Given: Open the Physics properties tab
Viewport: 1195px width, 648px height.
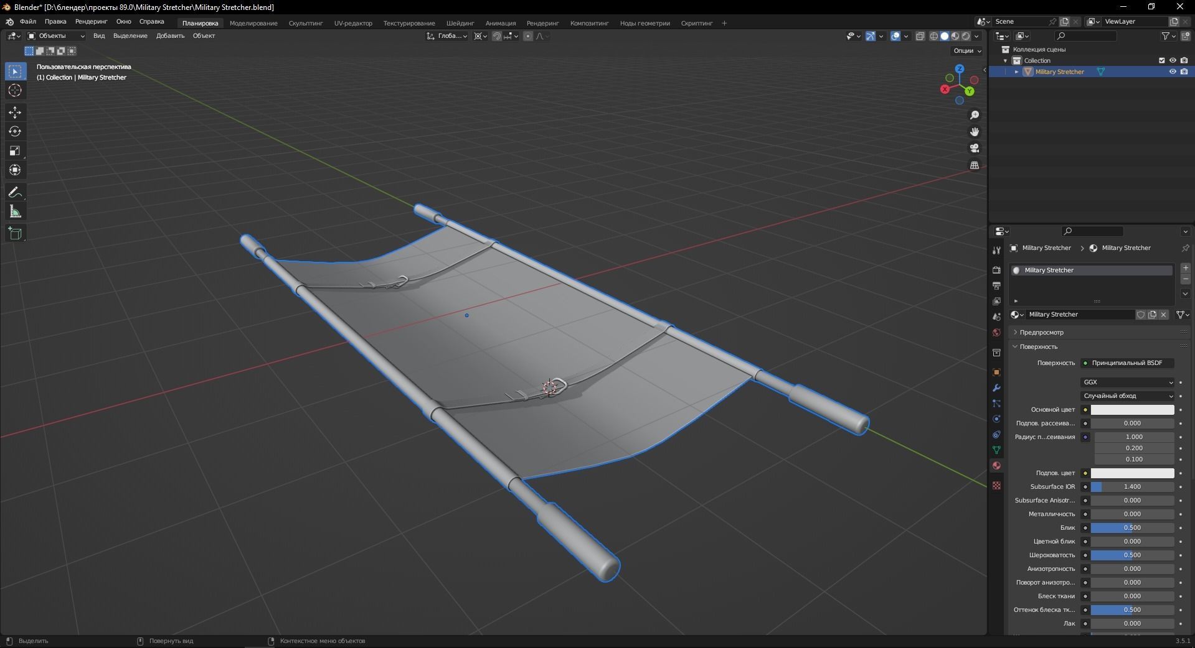Looking at the screenshot, I should (996, 419).
